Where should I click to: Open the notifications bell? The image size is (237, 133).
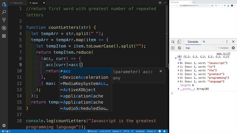(164, 131)
